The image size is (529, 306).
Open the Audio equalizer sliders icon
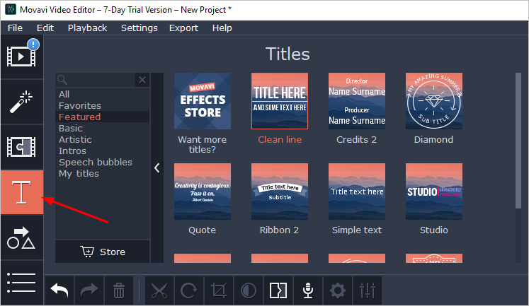368,290
